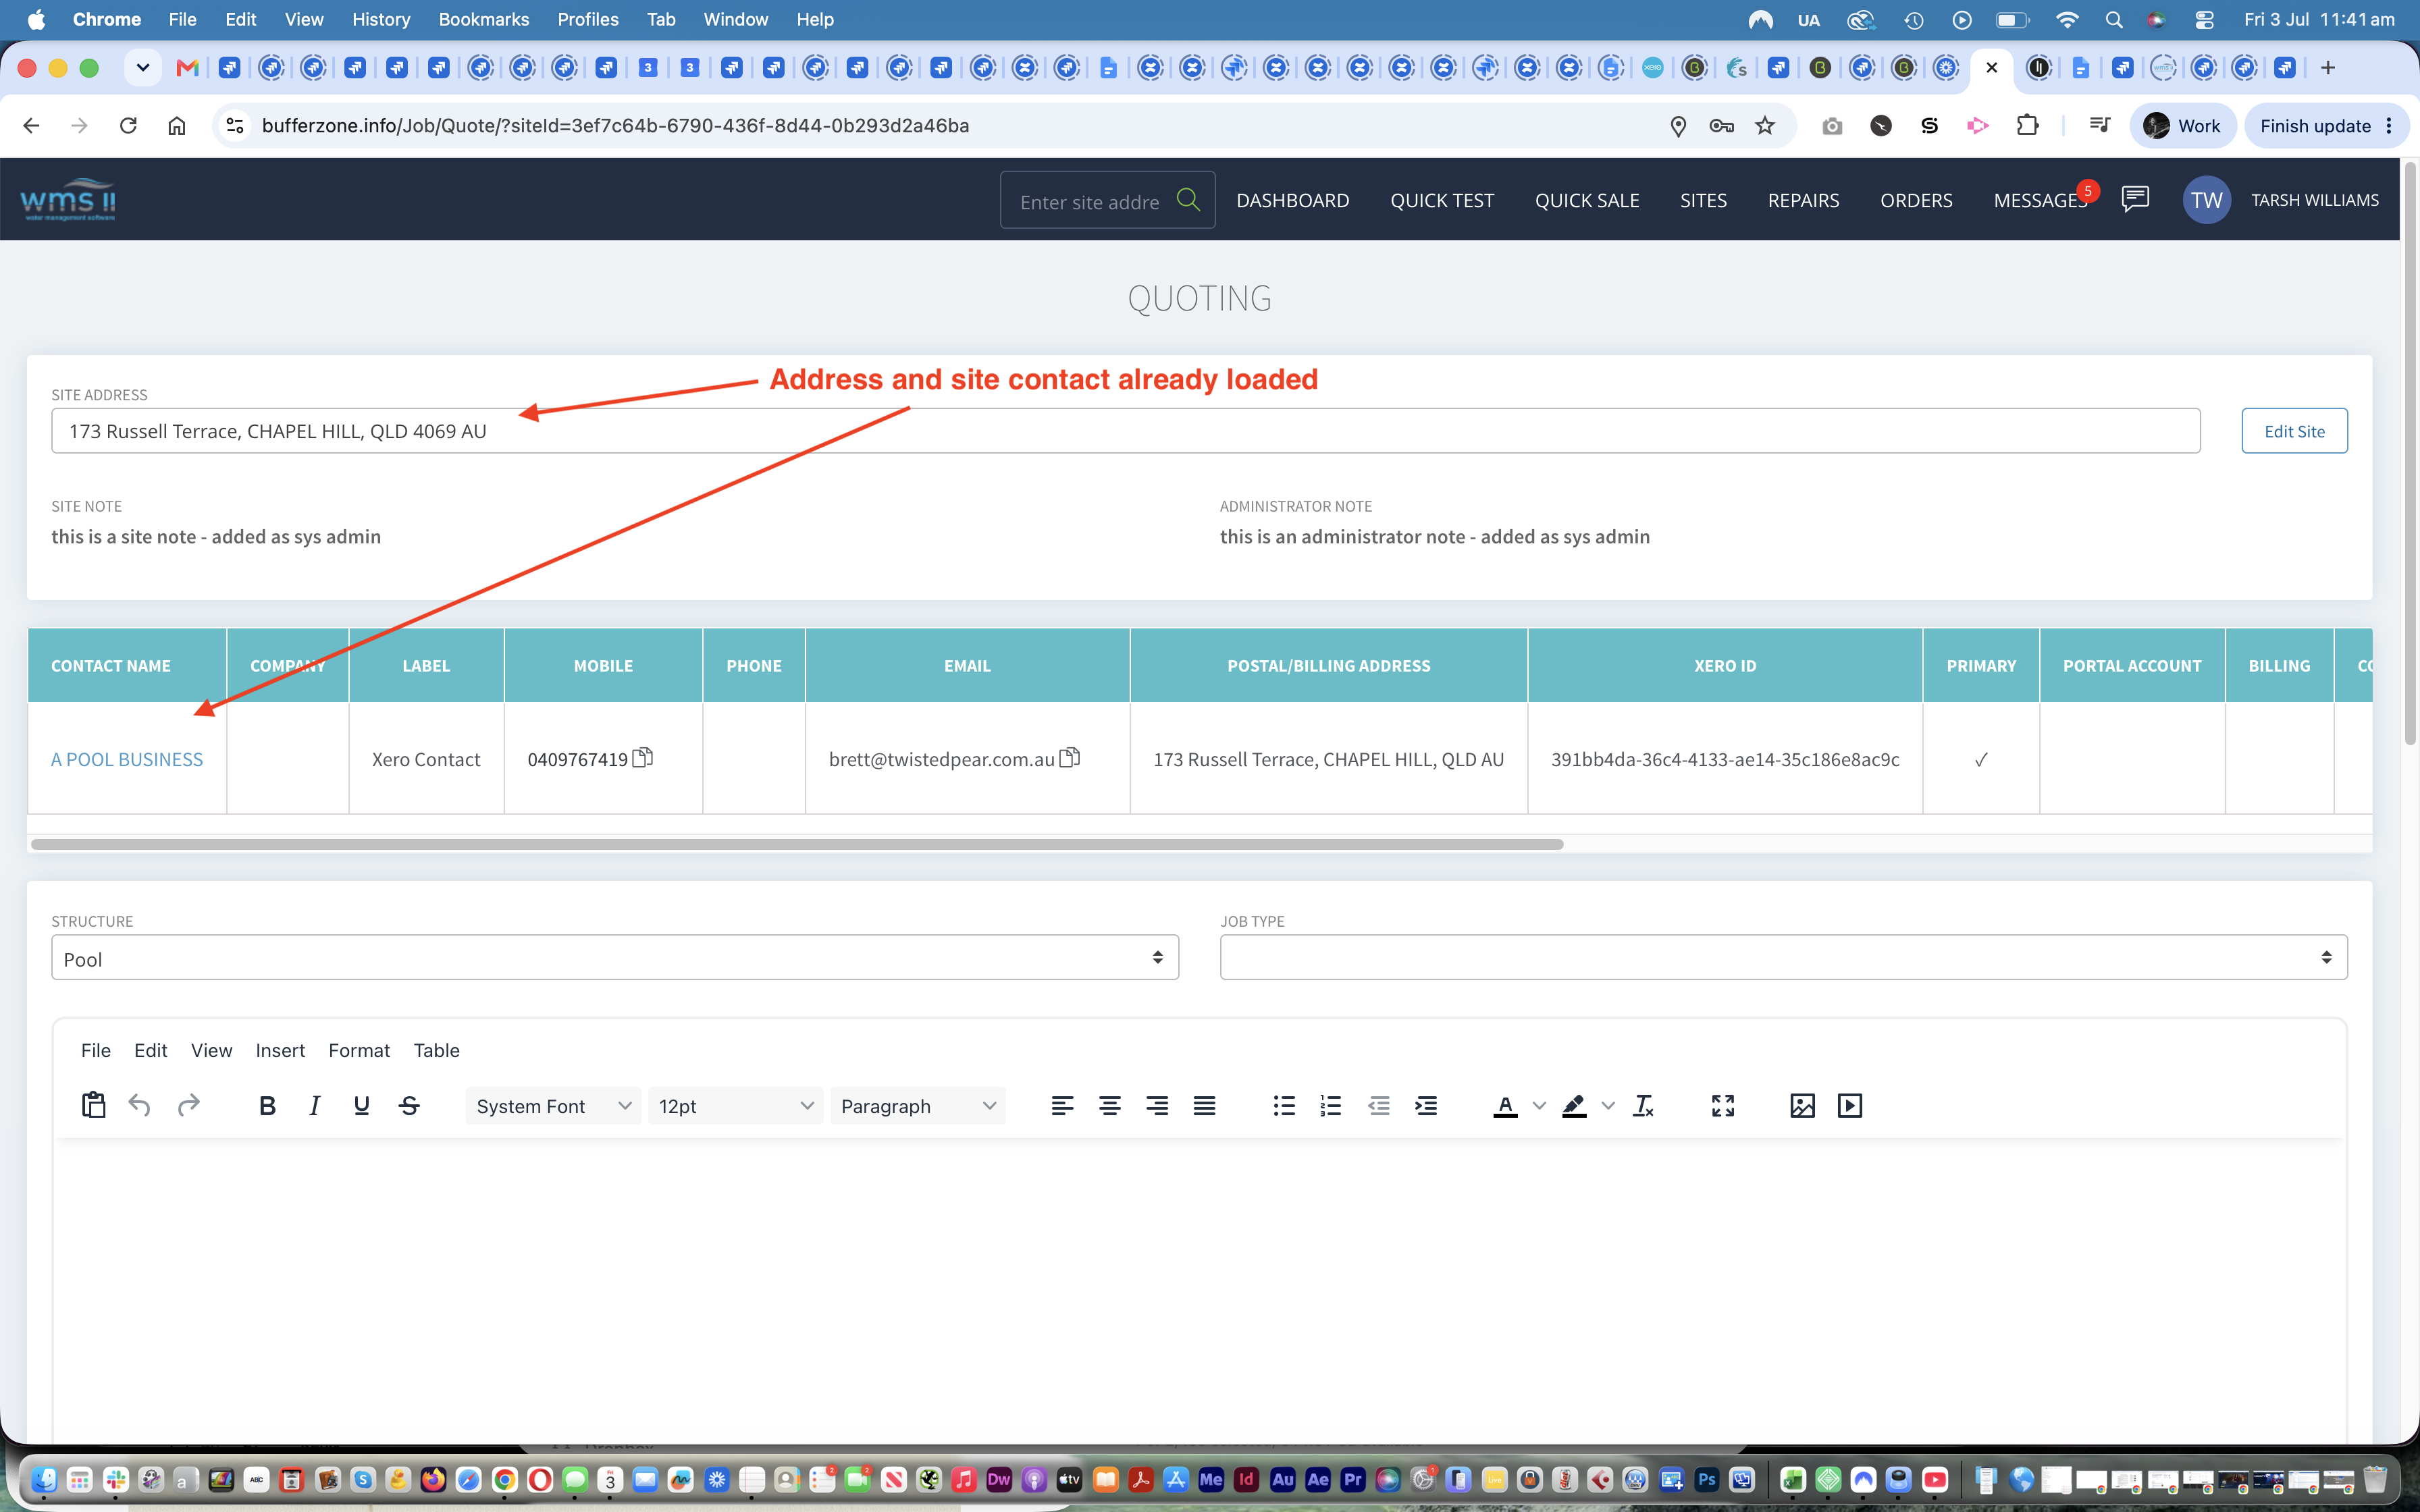
Task: Apply text color with the A icon
Action: click(1505, 1105)
